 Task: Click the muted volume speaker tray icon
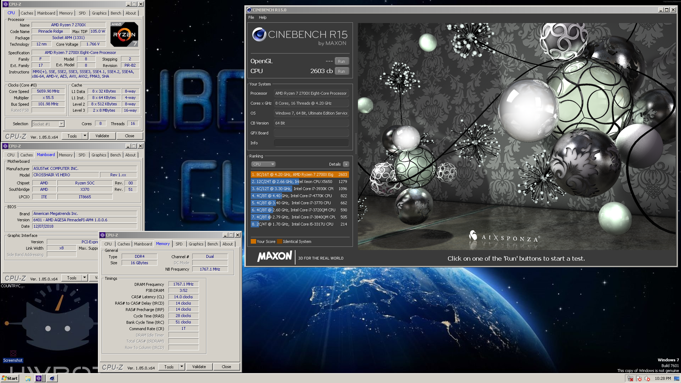click(647, 378)
